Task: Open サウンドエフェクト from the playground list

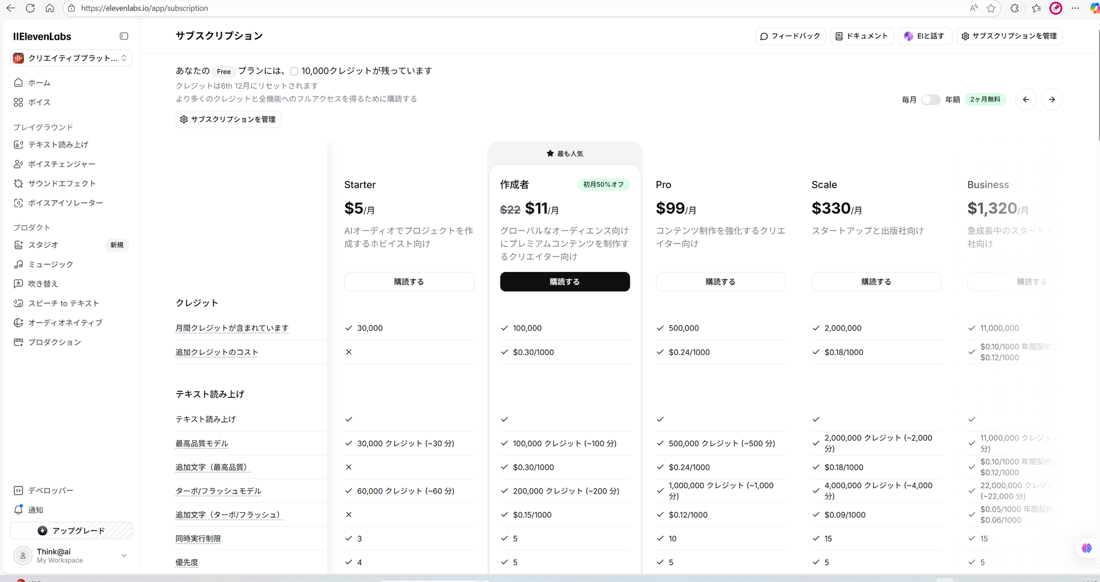Action: tap(62, 184)
